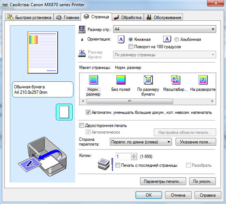Select the Страница tab
This screenshot has height=204, width=226.
96,17
